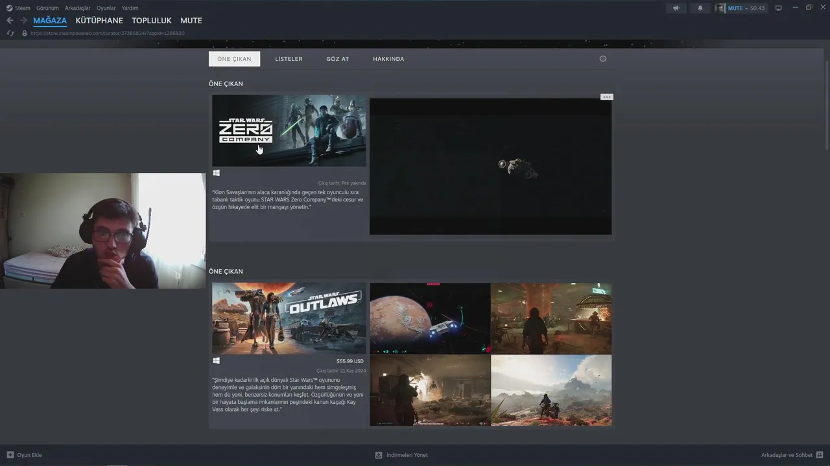Click Windows icon under Outlaws

coord(217,361)
